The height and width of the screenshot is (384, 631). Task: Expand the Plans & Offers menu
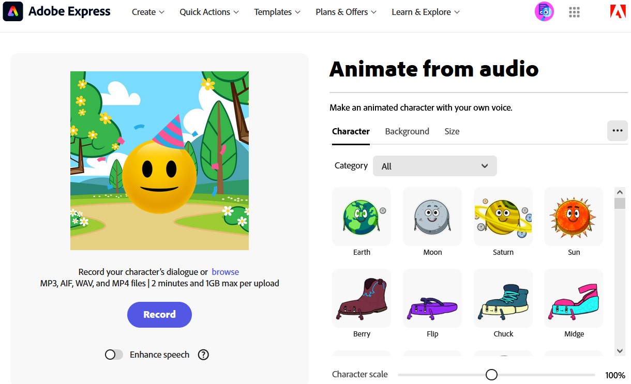coord(346,12)
